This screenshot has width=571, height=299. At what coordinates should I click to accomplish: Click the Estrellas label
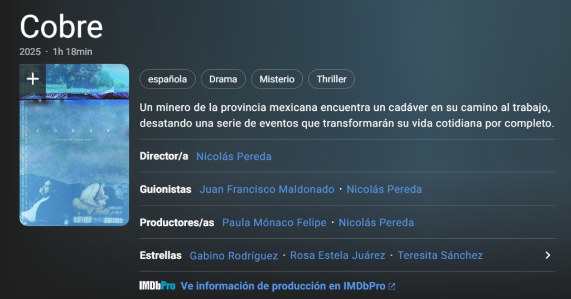pyautogui.click(x=161, y=256)
